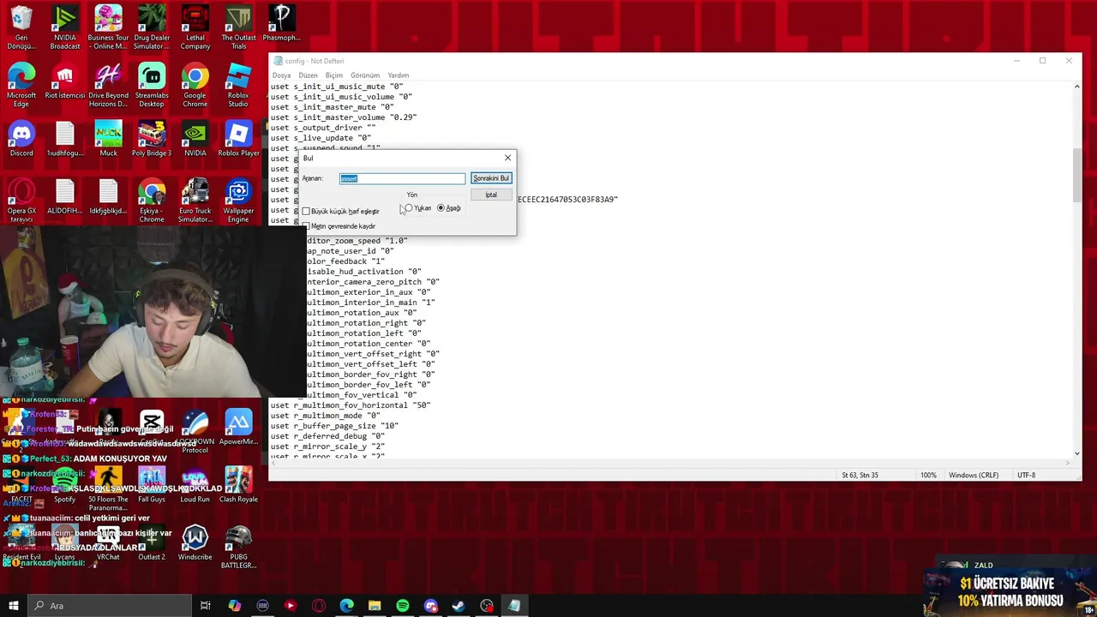Enable Büyük küçük harf eşleştir checkbox
Screen dimensions: 1097x617
tap(306, 211)
